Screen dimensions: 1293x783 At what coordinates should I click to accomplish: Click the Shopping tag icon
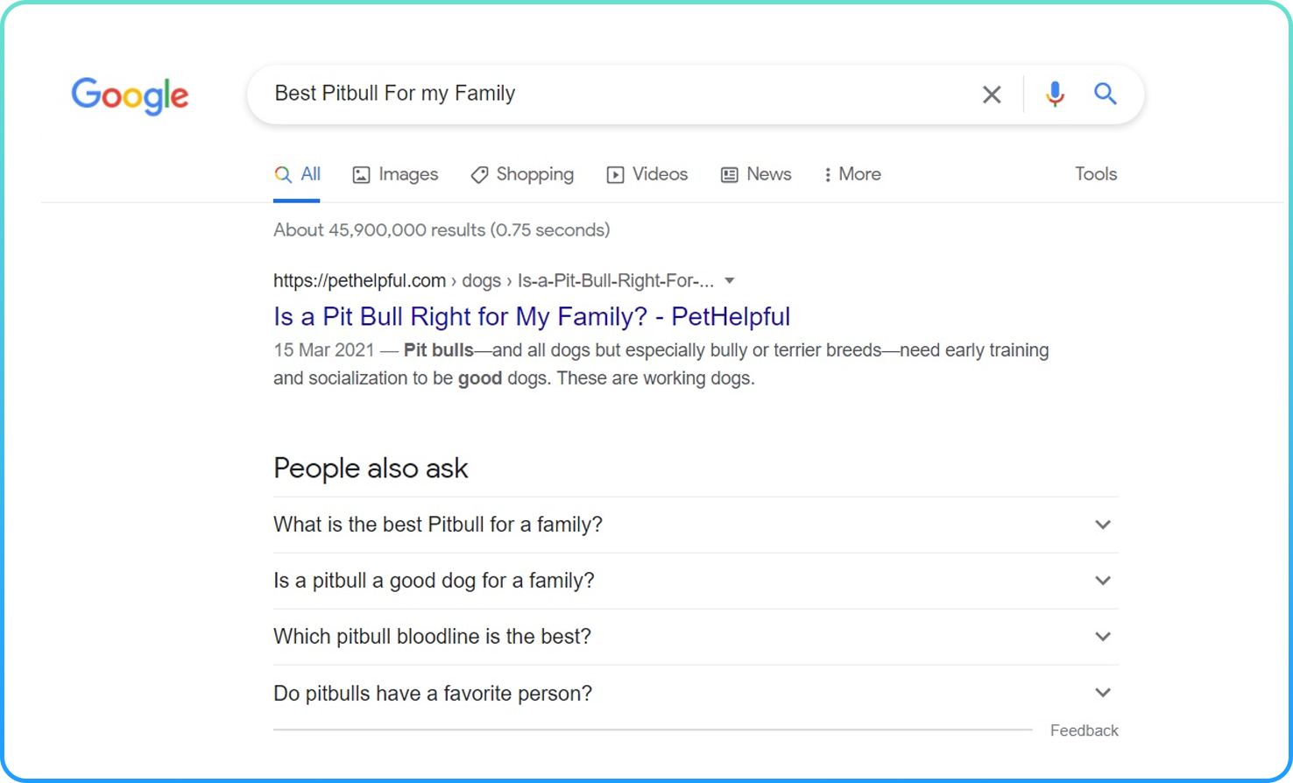click(479, 175)
